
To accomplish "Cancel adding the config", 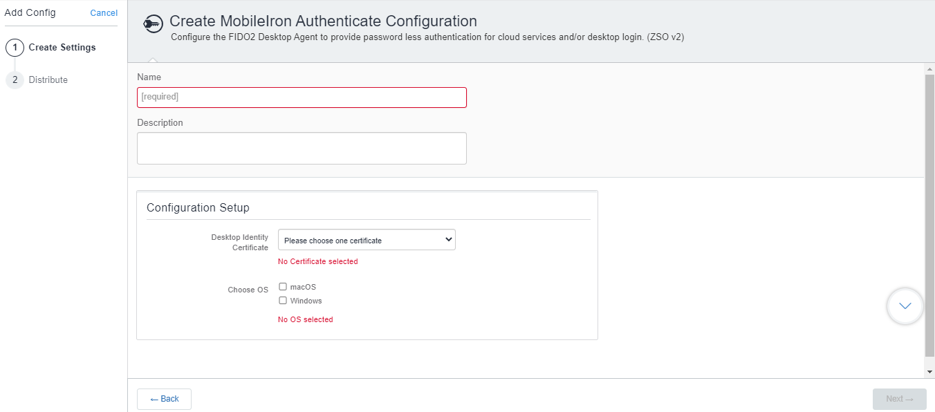I will [104, 13].
